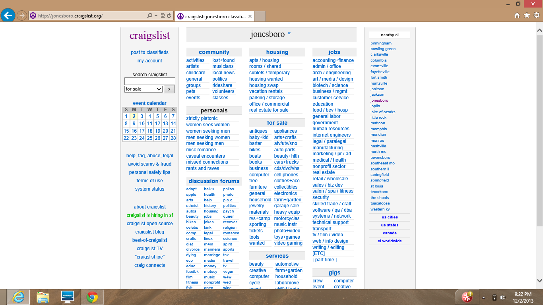Select day 25 on the event calendar
Screen dimensions: 543x305
pos(149,138)
